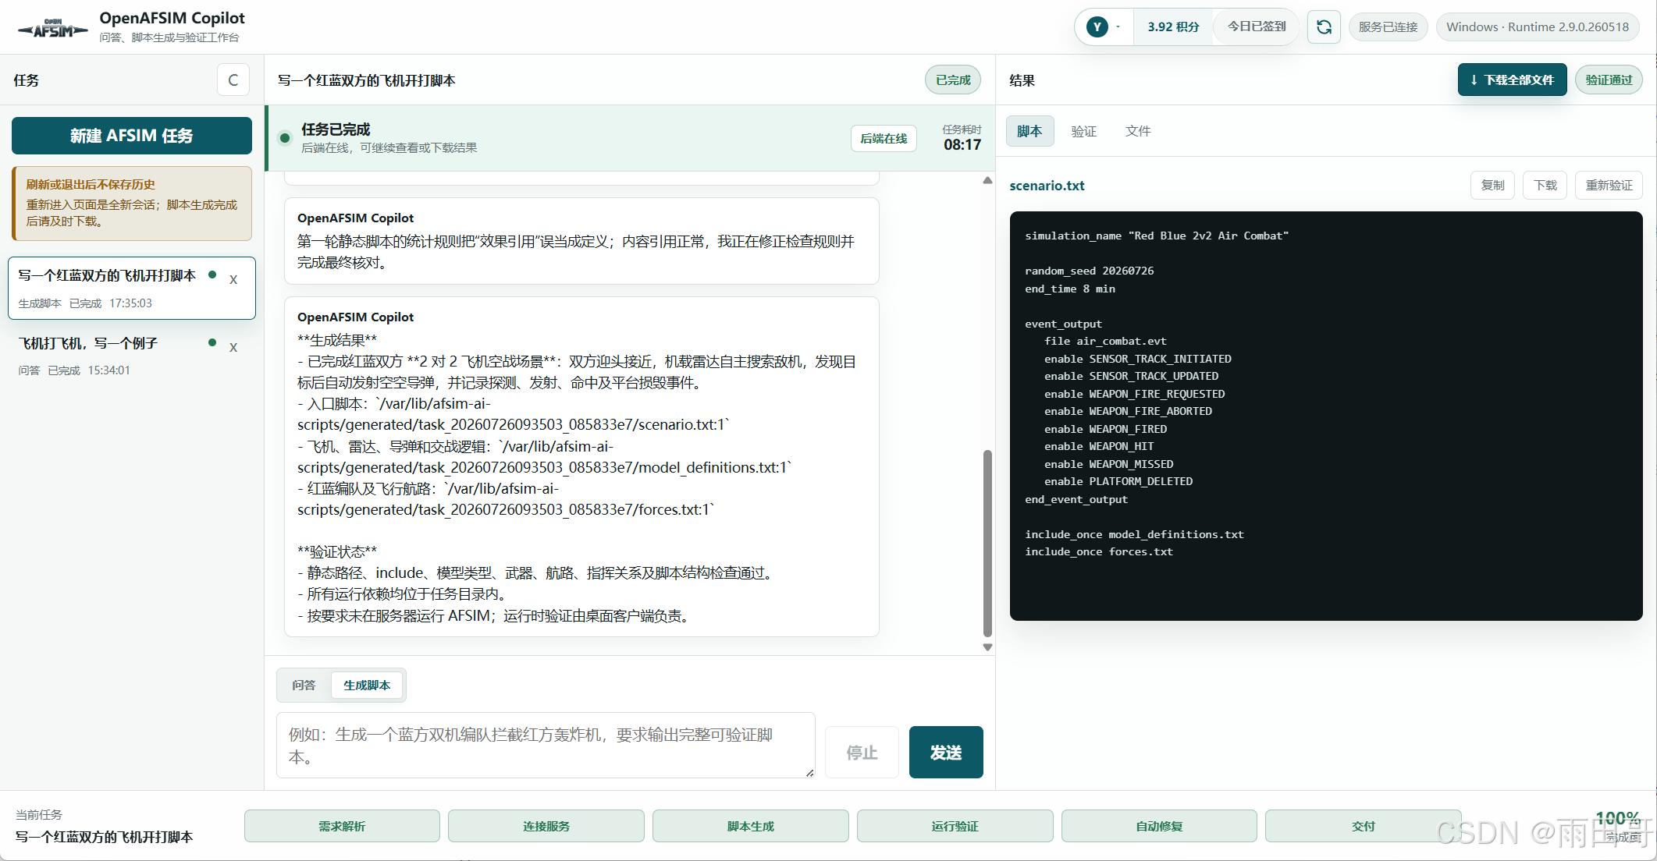Click the 验证通过 badge
The height and width of the screenshot is (861, 1657).
(x=1609, y=80)
